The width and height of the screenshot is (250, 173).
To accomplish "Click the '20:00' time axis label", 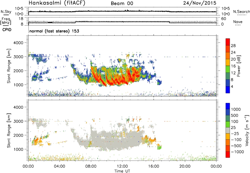I will click(x=185, y=166).
